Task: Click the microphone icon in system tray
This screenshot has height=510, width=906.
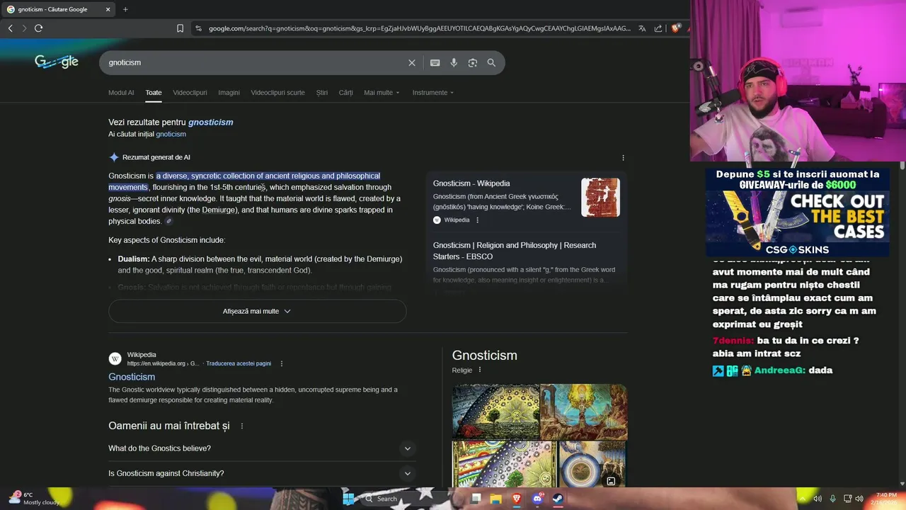Action: 832,499
